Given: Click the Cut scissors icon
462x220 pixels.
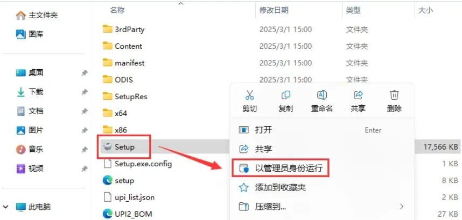Looking at the screenshot, I should (249, 95).
